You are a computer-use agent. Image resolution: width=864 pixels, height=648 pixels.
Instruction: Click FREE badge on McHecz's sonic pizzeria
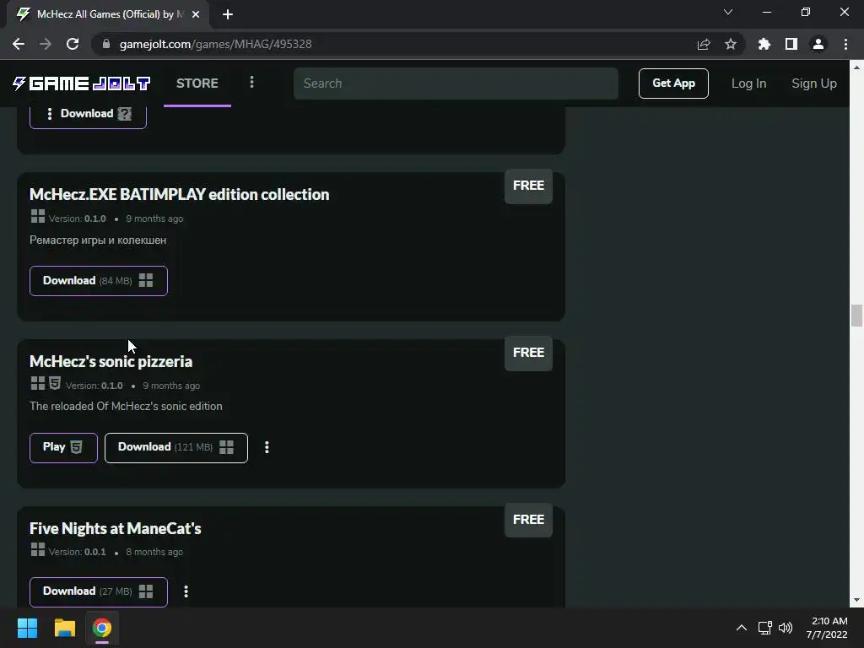[528, 353]
